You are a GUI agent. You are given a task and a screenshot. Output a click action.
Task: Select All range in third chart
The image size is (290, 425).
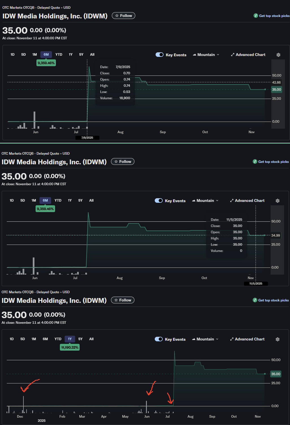pyautogui.click(x=91, y=339)
